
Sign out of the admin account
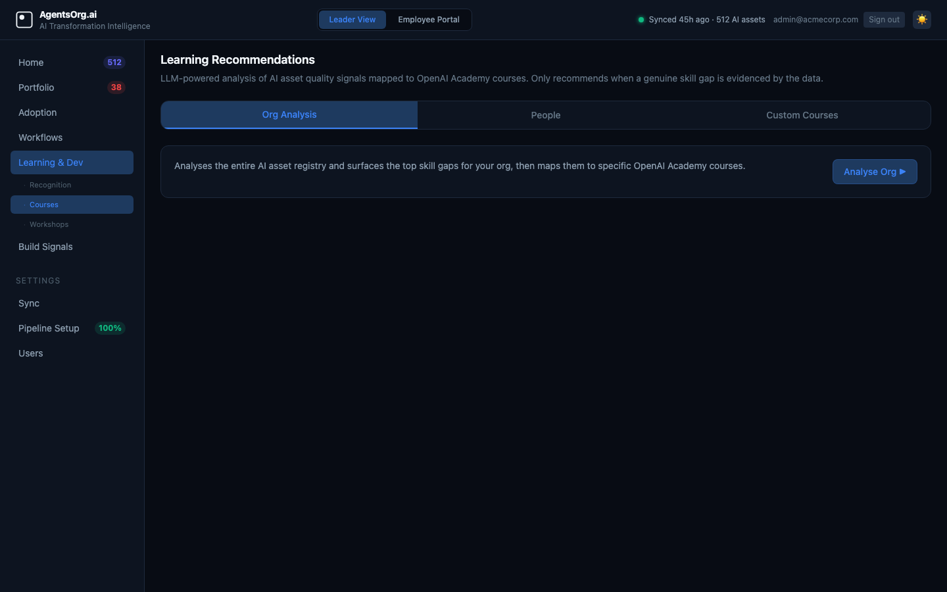pos(884,20)
